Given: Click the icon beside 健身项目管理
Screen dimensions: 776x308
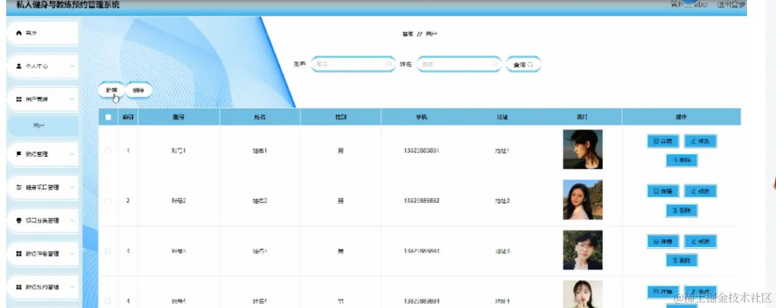Looking at the screenshot, I should pos(18,187).
